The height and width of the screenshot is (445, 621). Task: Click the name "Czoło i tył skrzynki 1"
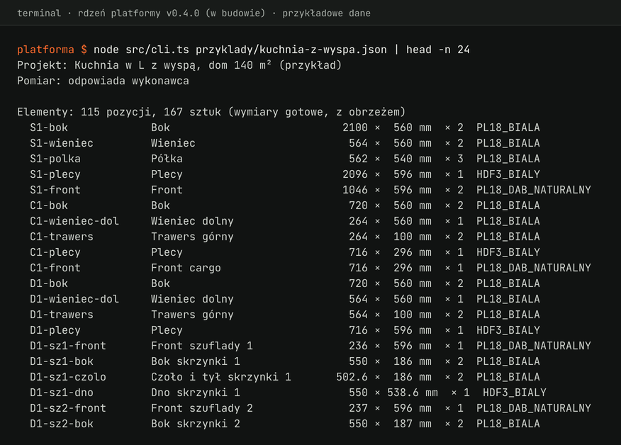[x=221, y=377]
